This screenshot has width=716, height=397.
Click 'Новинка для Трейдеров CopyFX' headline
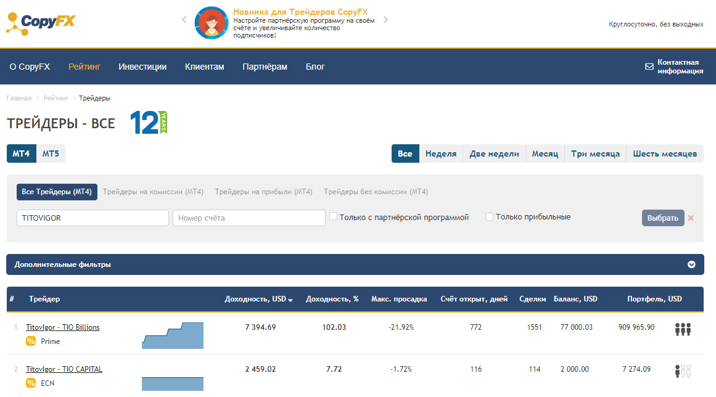(x=300, y=12)
